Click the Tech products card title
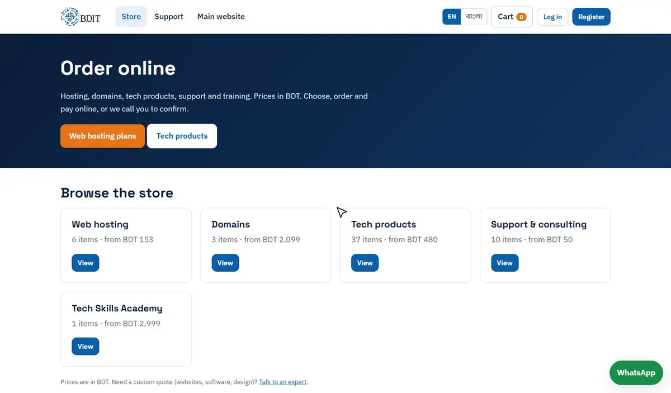Viewport: 671px width, 393px height. click(384, 225)
